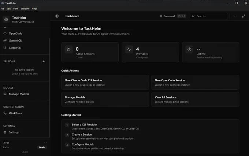Launch New OpenCode Session quick action
This screenshot has width=249, height=156.
click(195, 82)
